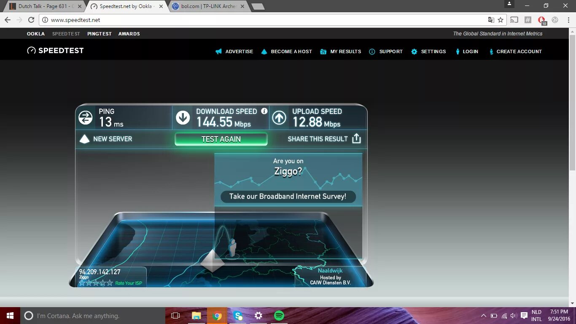Click the pyramid icon next to New Server
Screen dimensions: 576x324
coord(85,139)
